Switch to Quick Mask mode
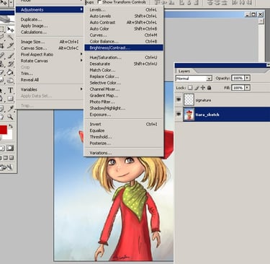The height and width of the screenshot is (264, 270). pos(10,148)
